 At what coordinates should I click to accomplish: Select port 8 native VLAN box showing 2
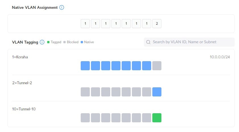pyautogui.click(x=157, y=24)
